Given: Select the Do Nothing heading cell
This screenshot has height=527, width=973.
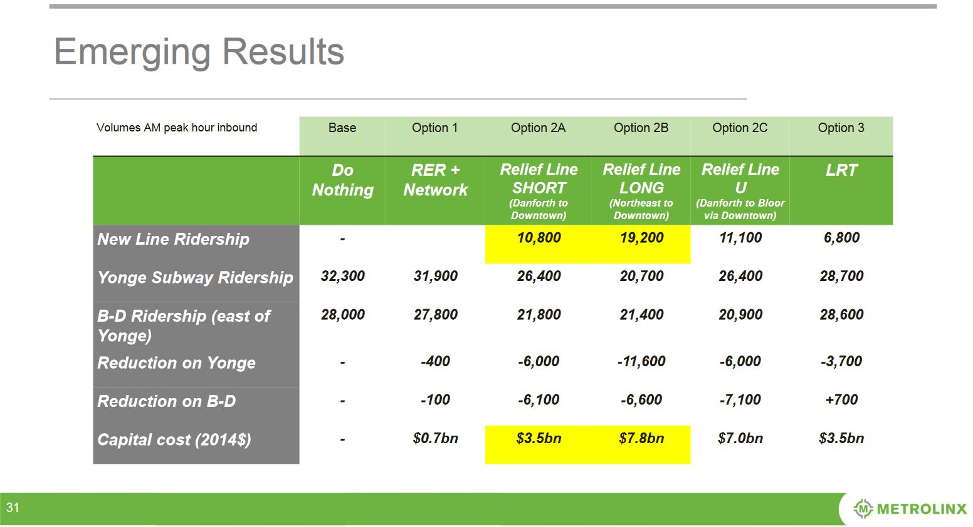Looking at the screenshot, I should tap(342, 180).
